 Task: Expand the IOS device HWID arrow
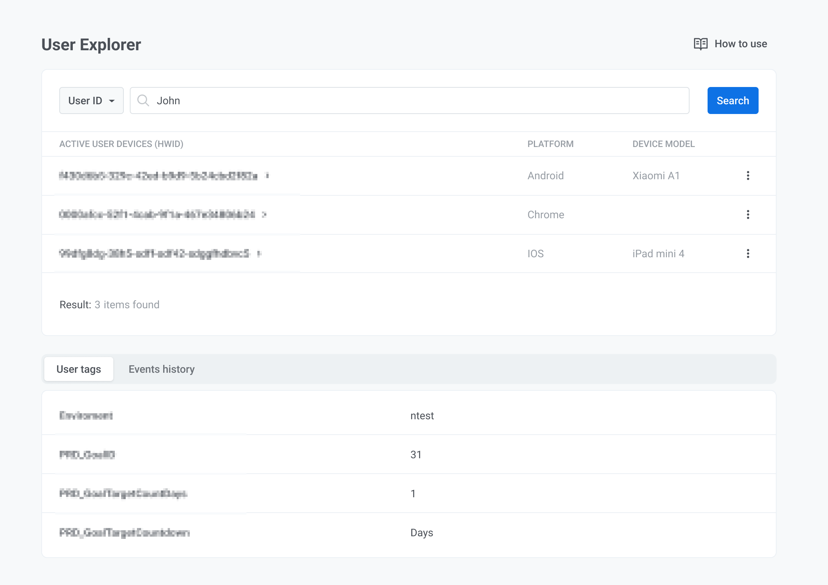click(x=259, y=253)
